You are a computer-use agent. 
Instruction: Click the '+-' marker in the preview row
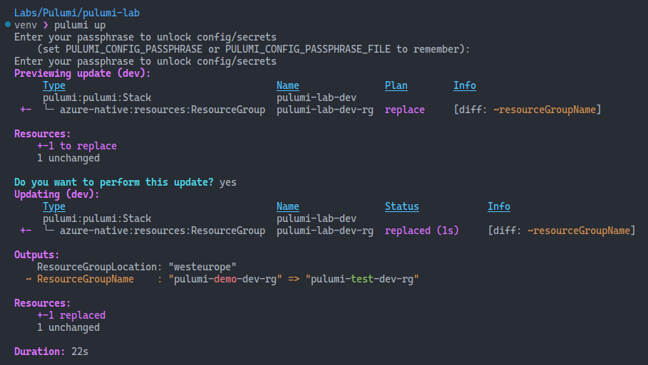coord(26,110)
